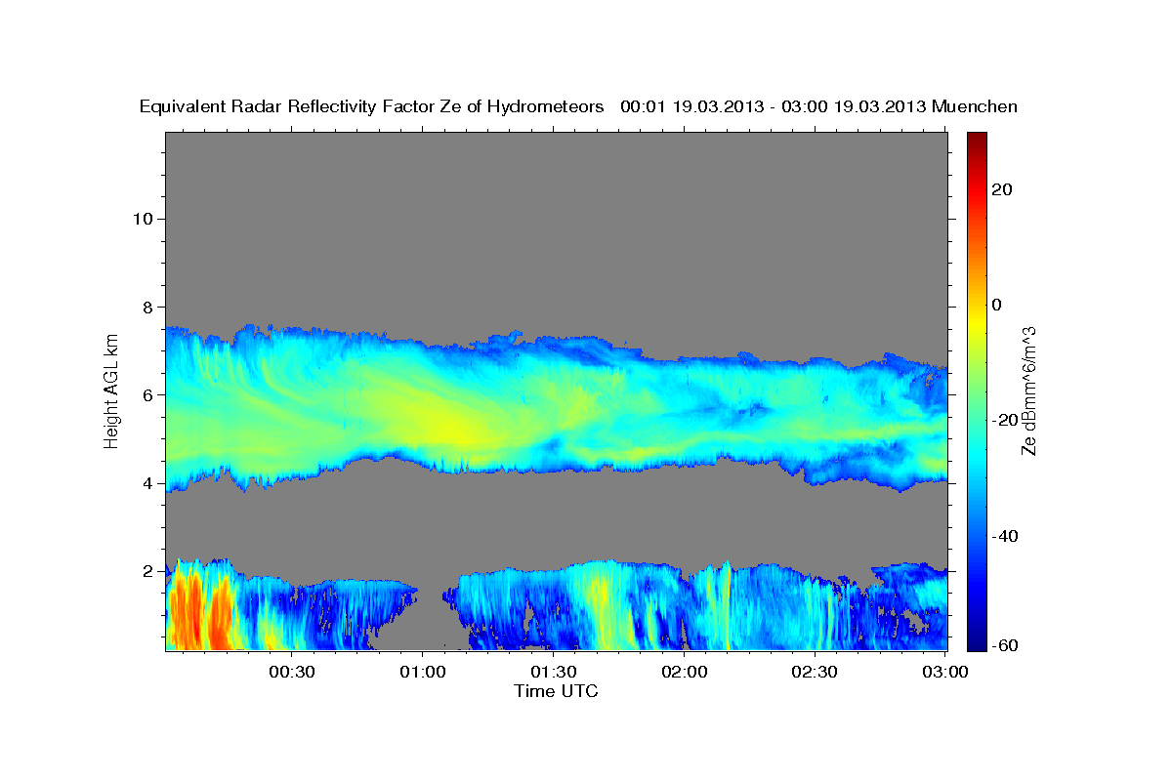The width and height of the screenshot is (1172, 781).
Task: Click the height tick label '8'
Action: (x=147, y=307)
